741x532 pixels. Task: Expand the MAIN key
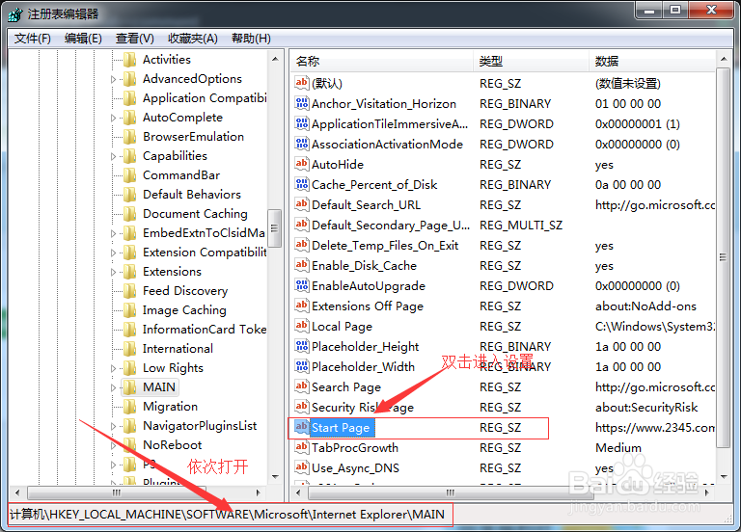coord(114,387)
